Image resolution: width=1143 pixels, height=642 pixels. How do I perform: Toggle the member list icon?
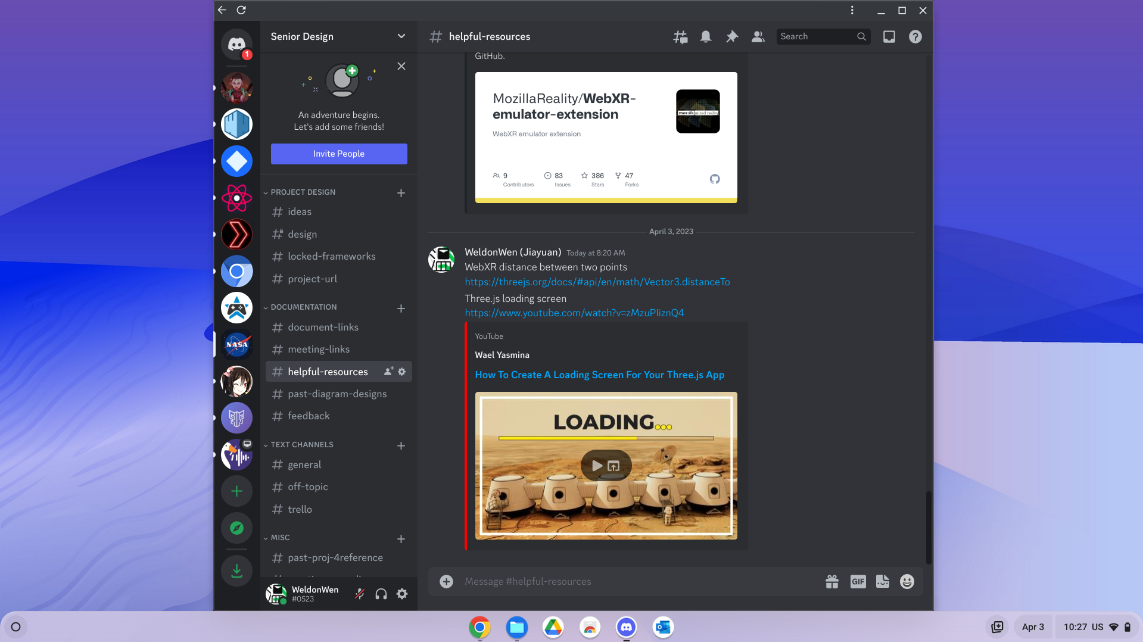[x=758, y=37]
